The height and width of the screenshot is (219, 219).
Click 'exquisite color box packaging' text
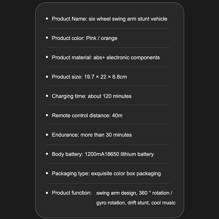[x=126, y=174]
